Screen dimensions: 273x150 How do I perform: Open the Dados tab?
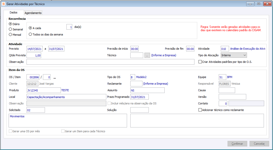(x=13, y=13)
